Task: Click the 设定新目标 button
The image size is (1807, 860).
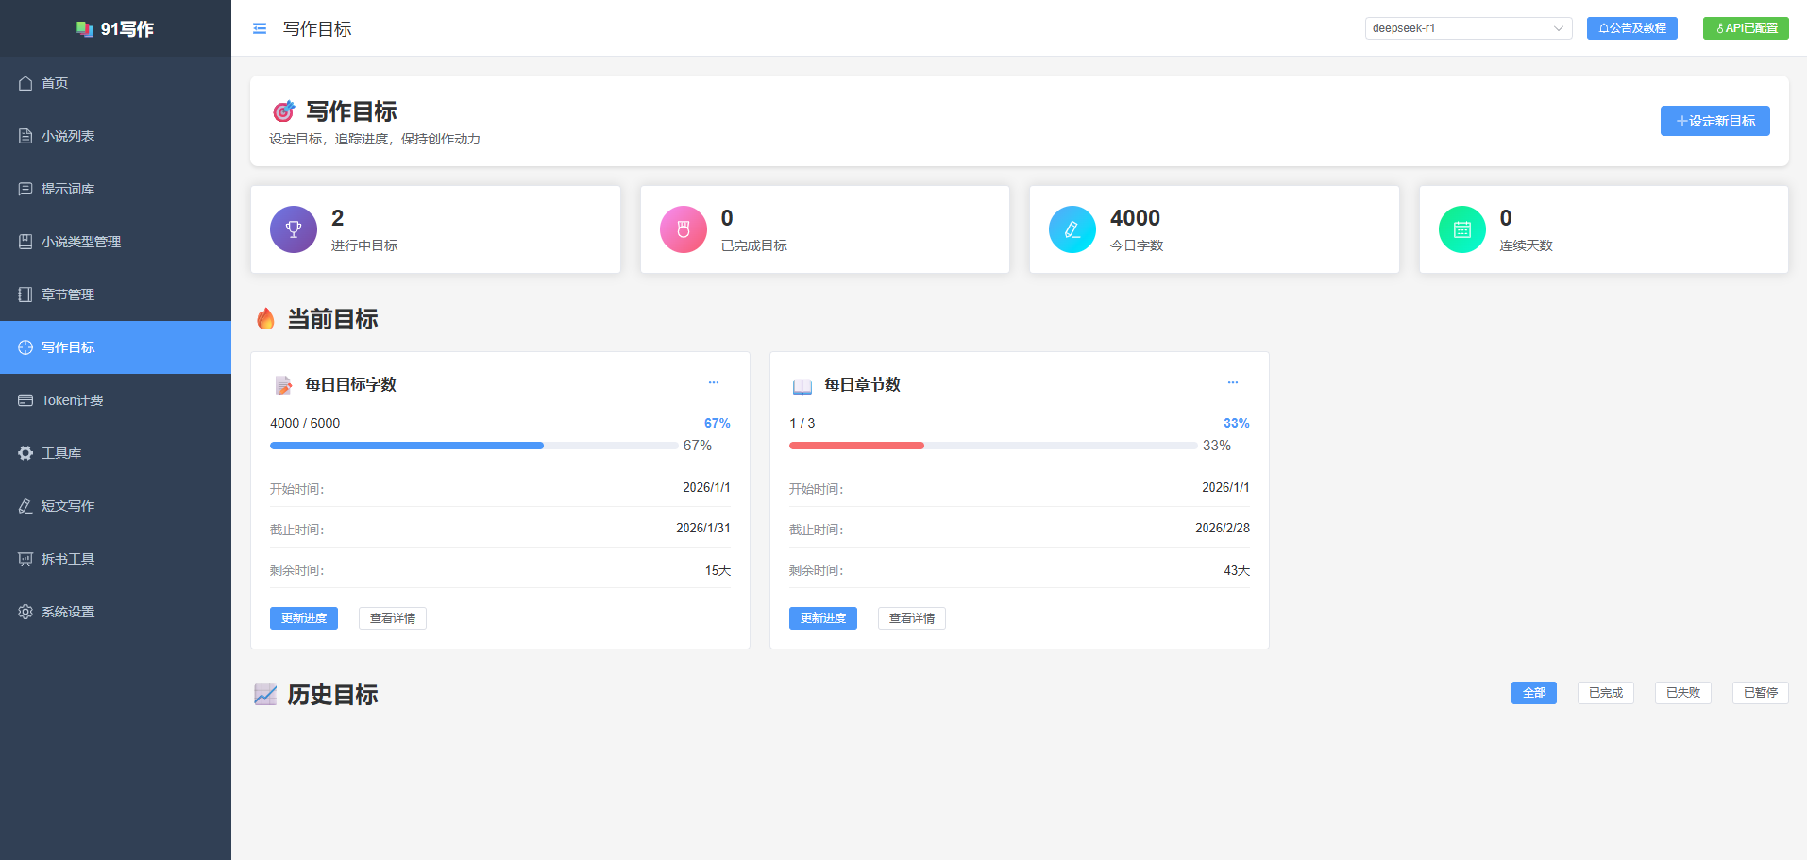Action: (1714, 121)
